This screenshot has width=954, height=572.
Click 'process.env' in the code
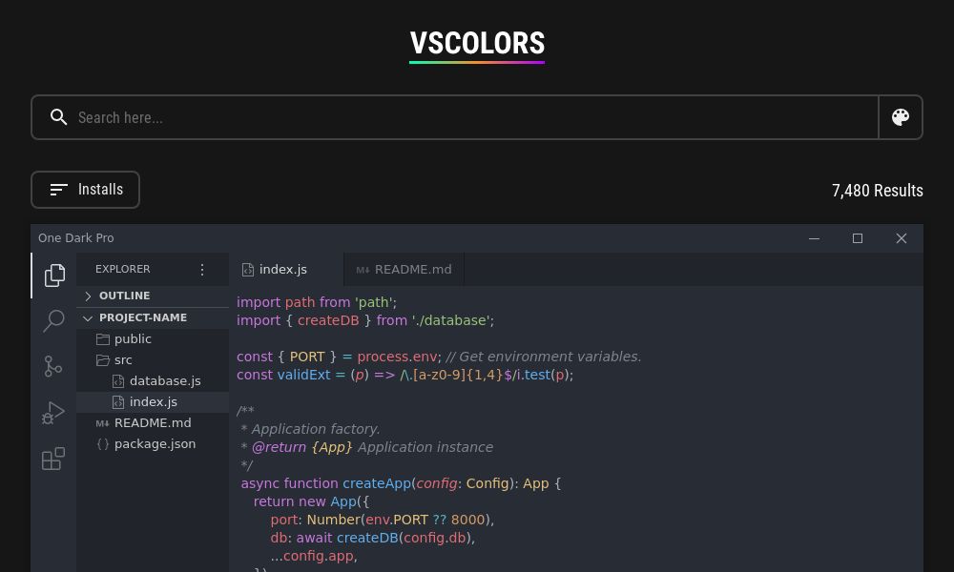point(397,357)
